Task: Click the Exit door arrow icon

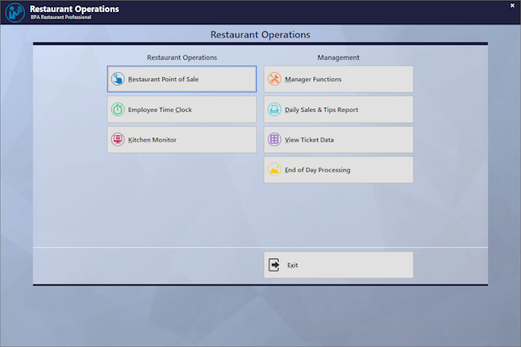Action: pyautogui.click(x=274, y=265)
